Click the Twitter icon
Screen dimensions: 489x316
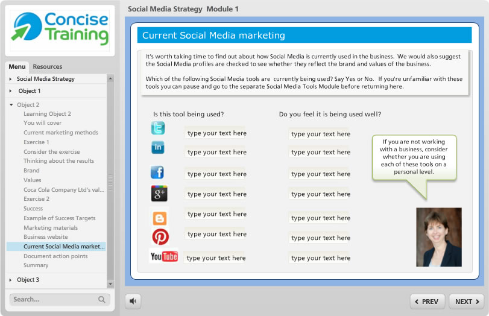pyautogui.click(x=158, y=128)
